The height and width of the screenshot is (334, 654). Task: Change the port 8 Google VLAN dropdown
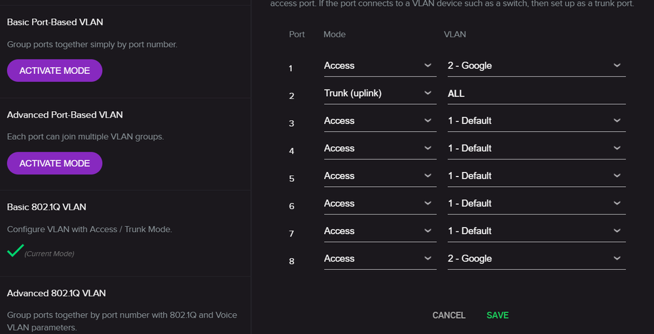536,259
